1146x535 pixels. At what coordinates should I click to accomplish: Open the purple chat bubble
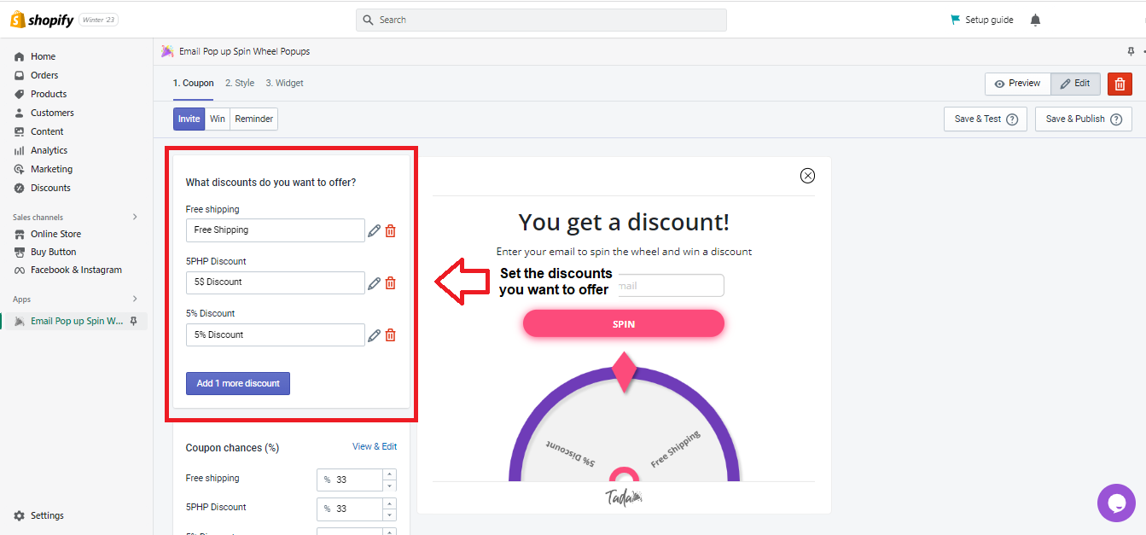[1116, 503]
